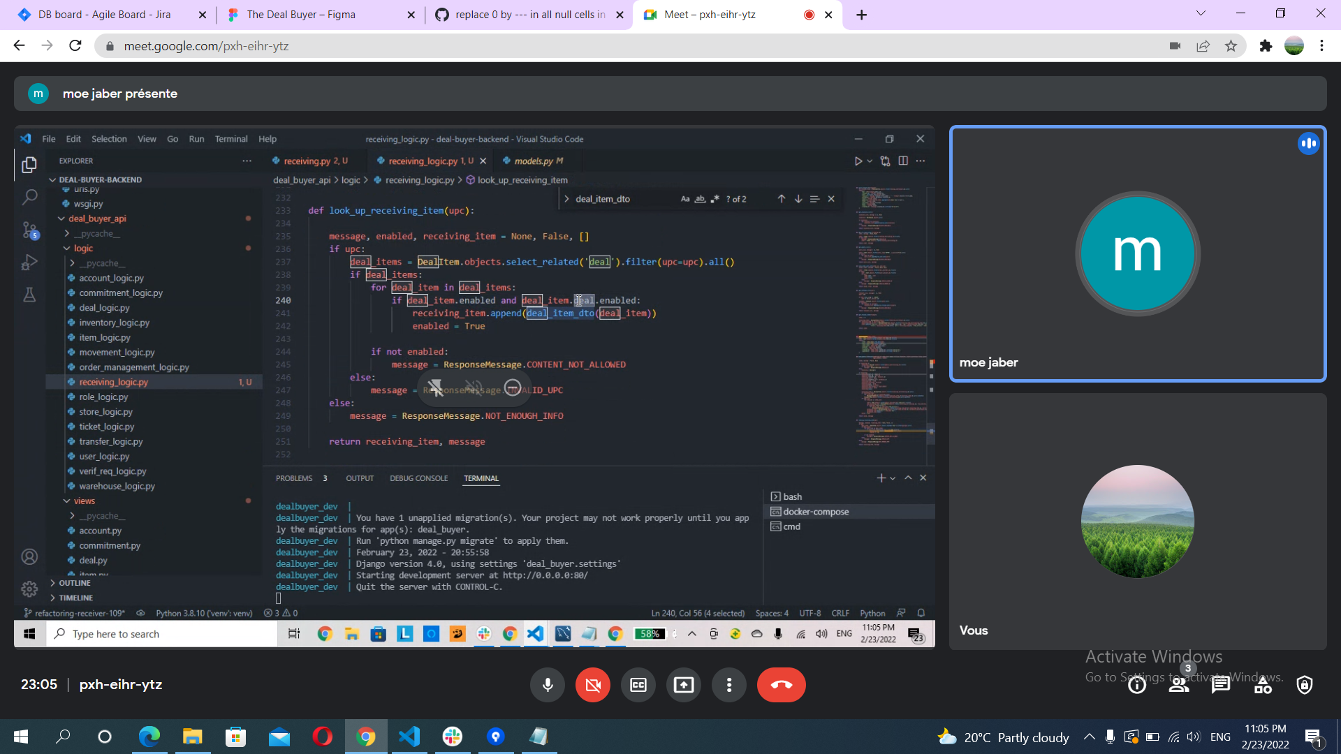The image size is (1341, 754).
Task: Switch to DB board Jira tab
Action: [x=105, y=15]
